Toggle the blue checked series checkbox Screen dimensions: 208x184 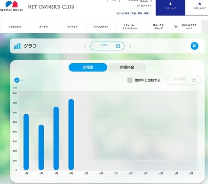pyautogui.click(x=17, y=80)
